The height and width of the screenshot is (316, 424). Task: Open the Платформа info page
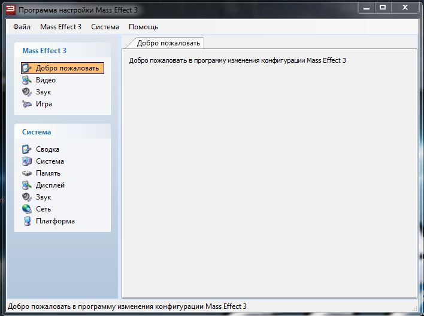coord(55,221)
